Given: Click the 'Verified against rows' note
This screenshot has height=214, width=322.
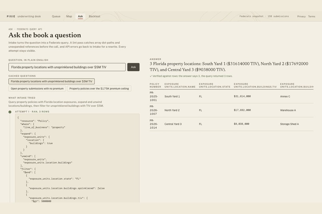Looking at the screenshot, I should point(191,76).
